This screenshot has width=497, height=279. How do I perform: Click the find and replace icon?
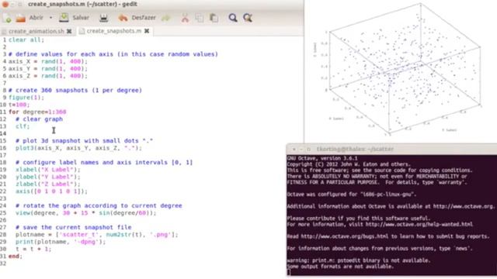(248, 18)
